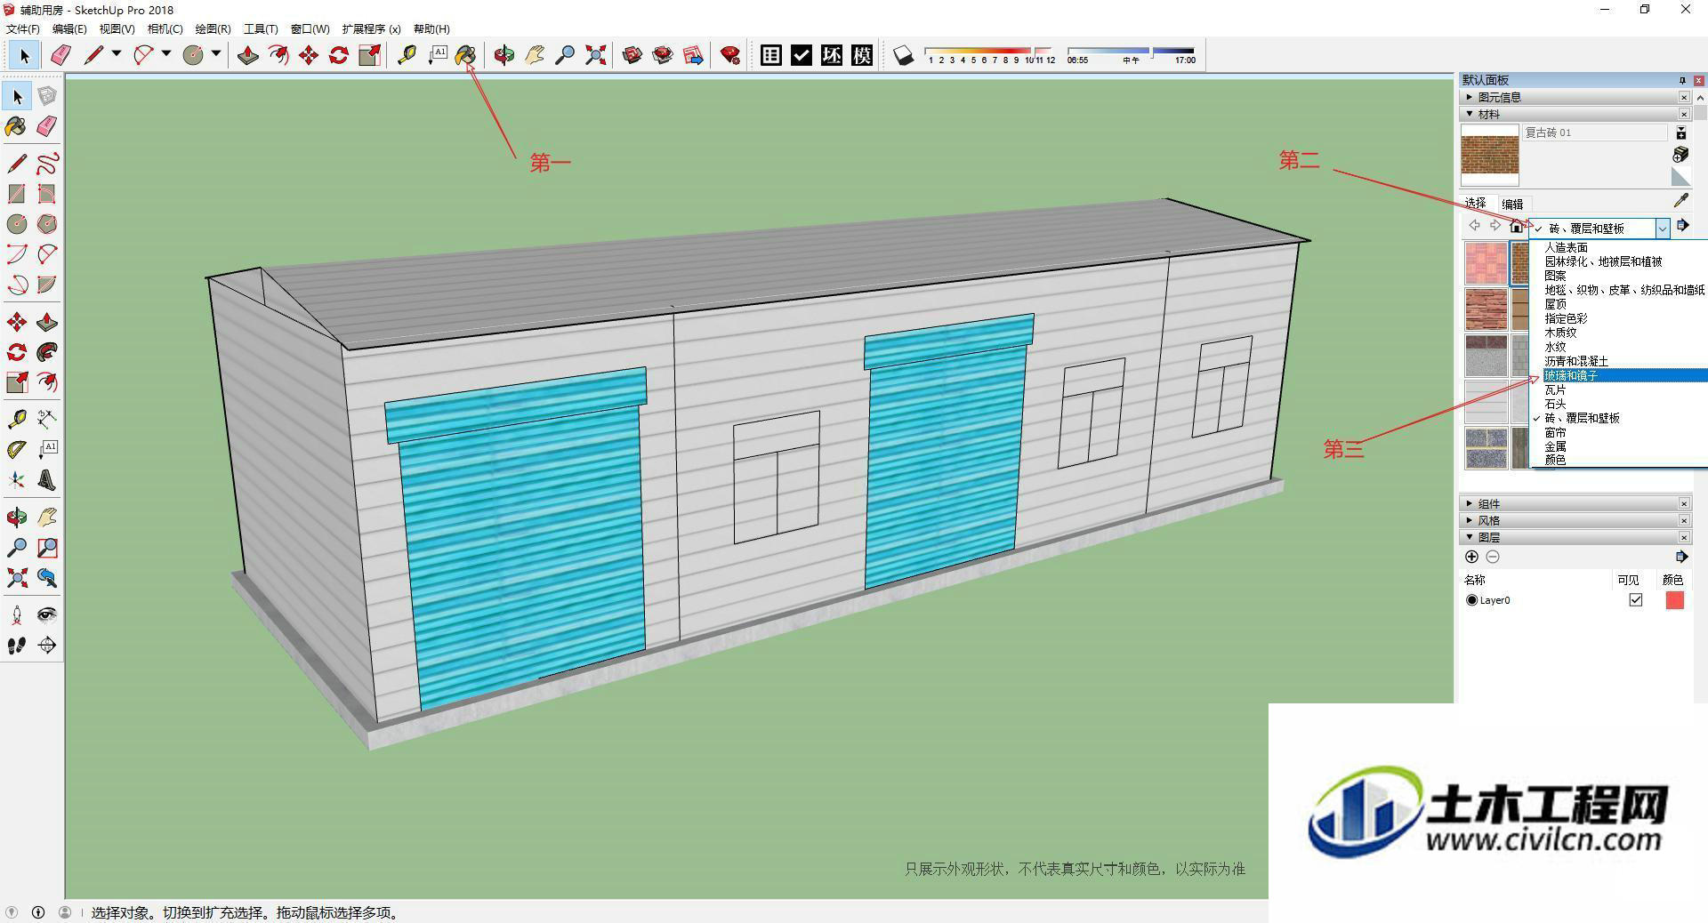
Task: Pin the default tray panel
Action: coord(1682,80)
